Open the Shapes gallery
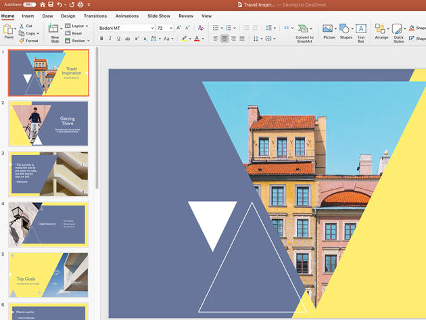Screen dimensions: 426x320 click(345, 32)
